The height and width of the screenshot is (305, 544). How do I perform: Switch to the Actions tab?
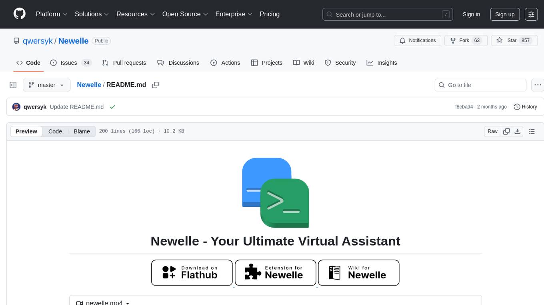click(x=225, y=63)
